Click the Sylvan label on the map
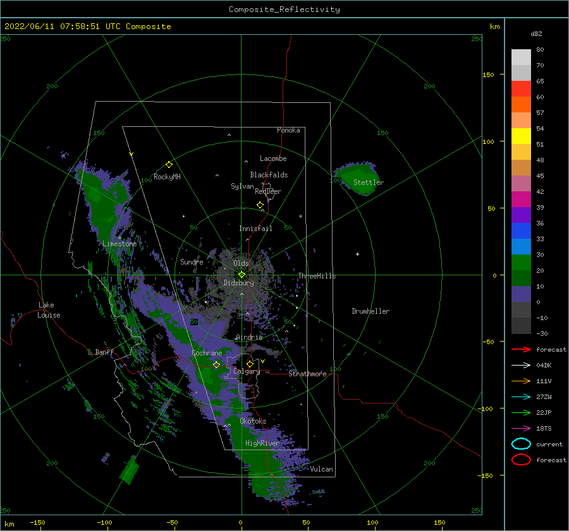 (x=242, y=186)
